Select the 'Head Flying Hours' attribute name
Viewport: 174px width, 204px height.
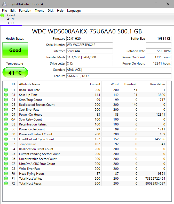click(32, 174)
